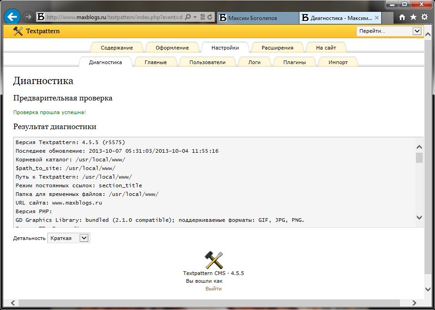Click the horizontal scrollbar right arrow
This screenshot has width=435, height=310.
[414, 303]
